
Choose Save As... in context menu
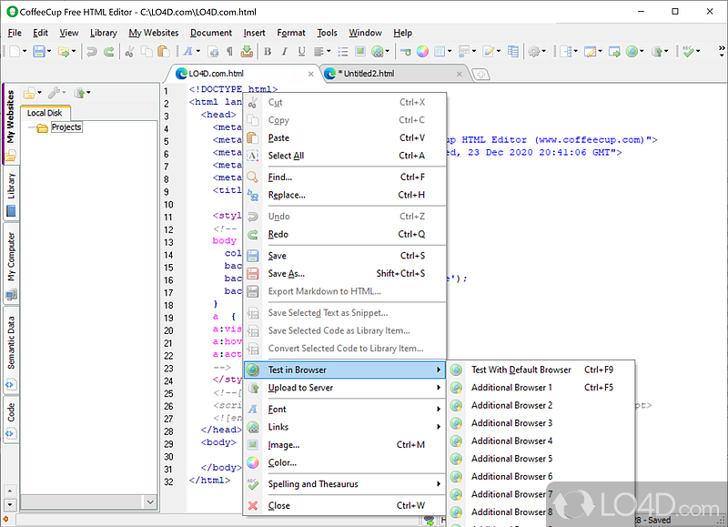pos(345,273)
